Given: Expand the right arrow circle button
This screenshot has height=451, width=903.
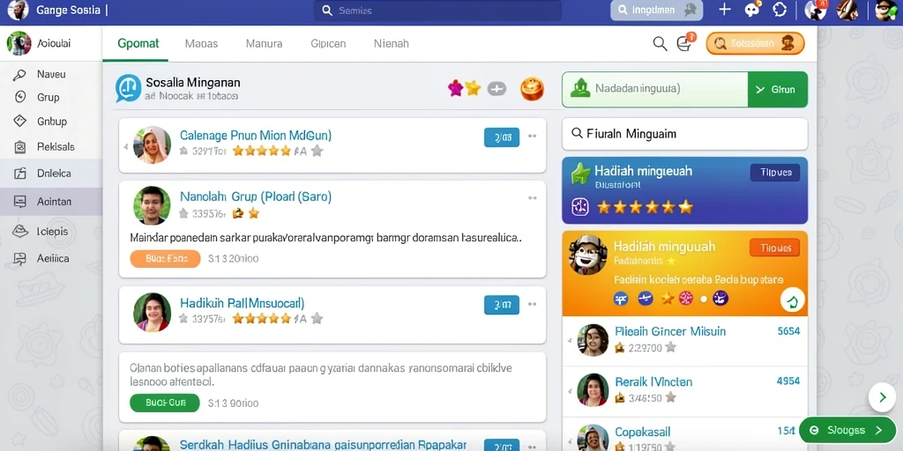Looking at the screenshot, I should [882, 397].
